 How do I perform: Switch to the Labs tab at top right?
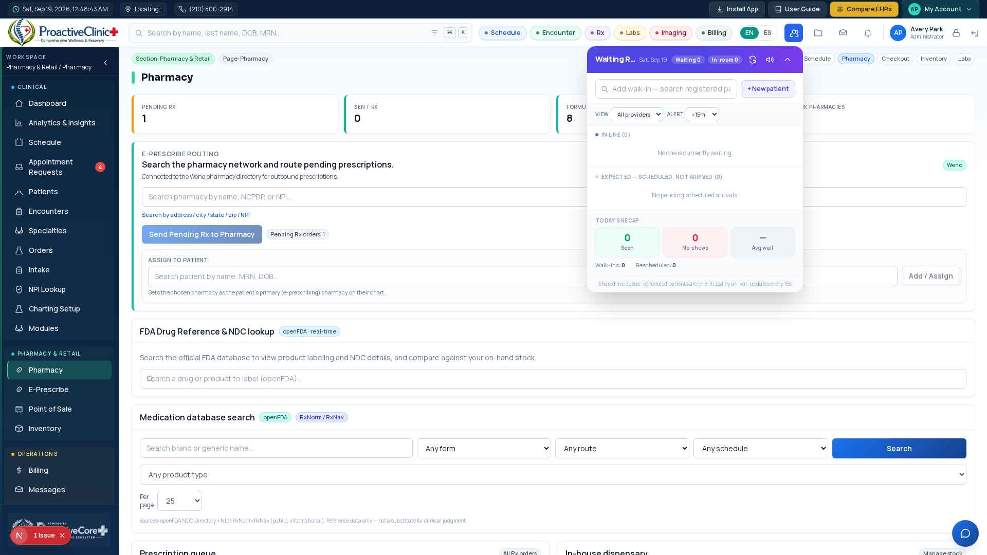point(964,59)
